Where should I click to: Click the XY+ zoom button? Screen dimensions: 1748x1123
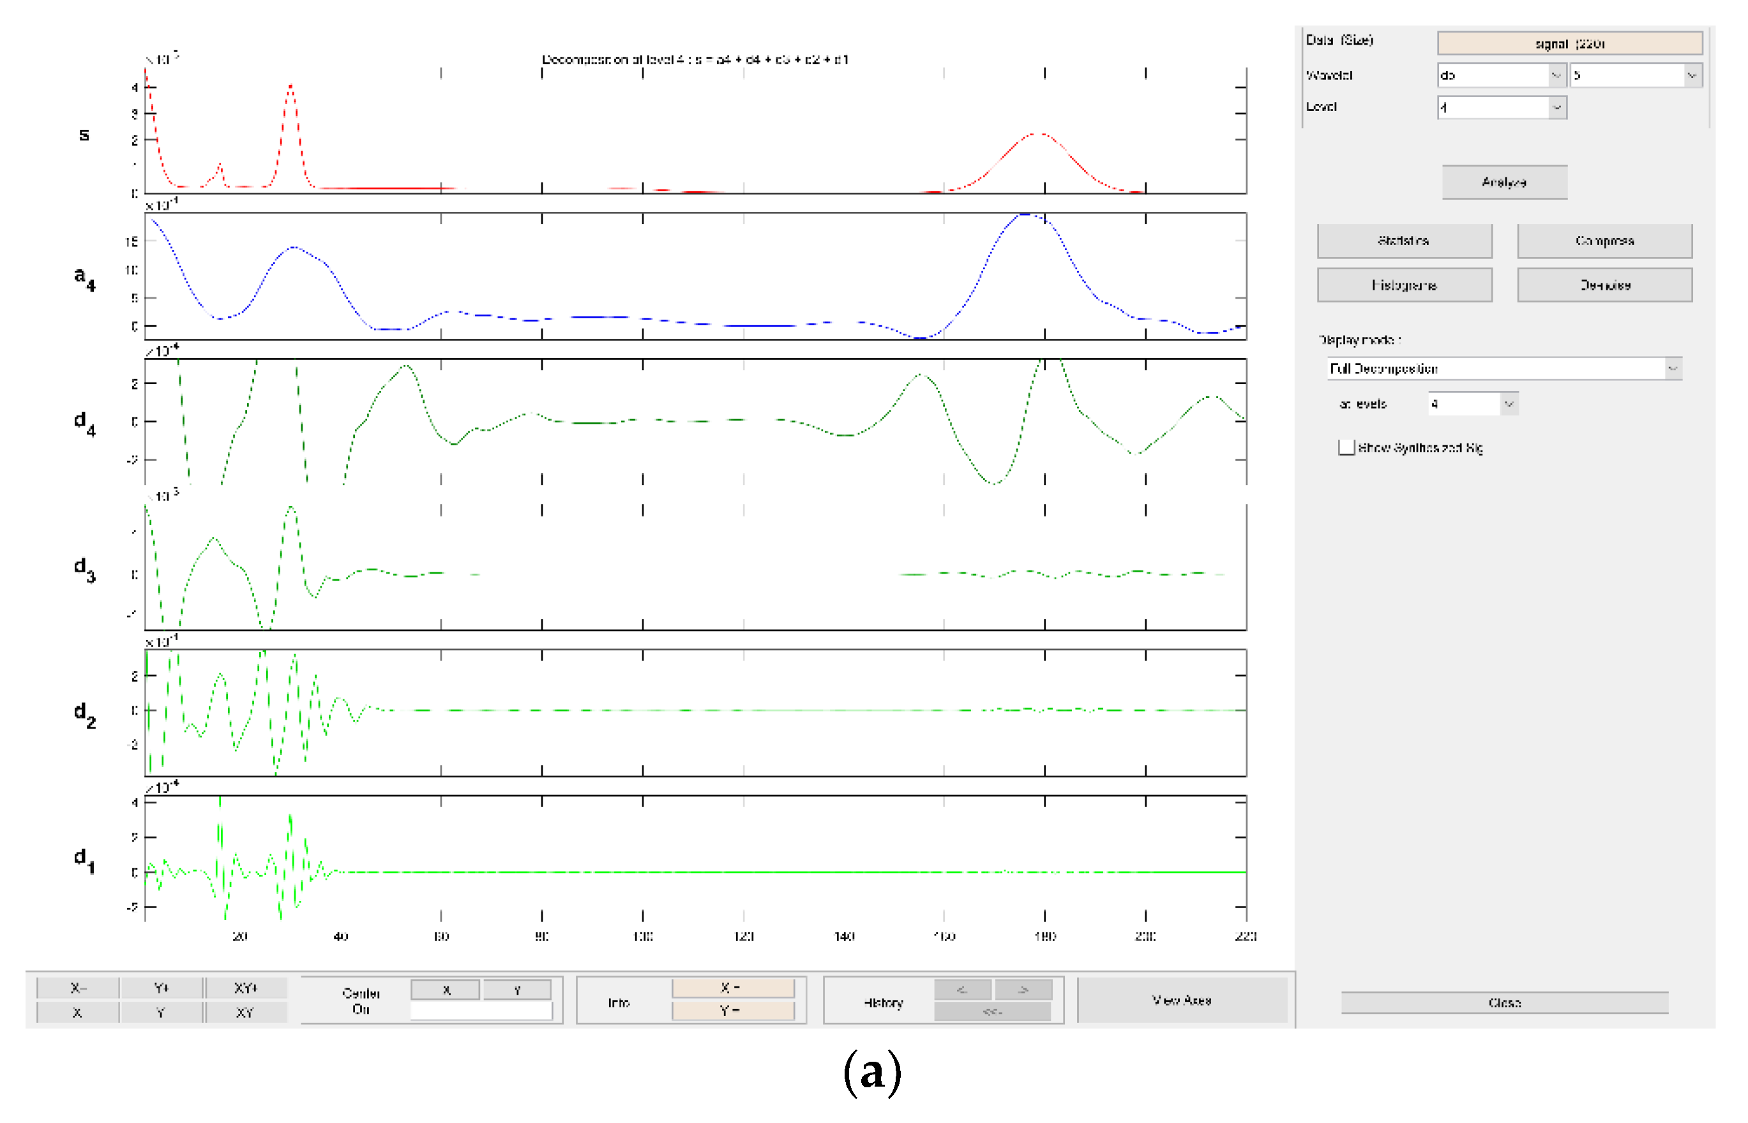[246, 989]
